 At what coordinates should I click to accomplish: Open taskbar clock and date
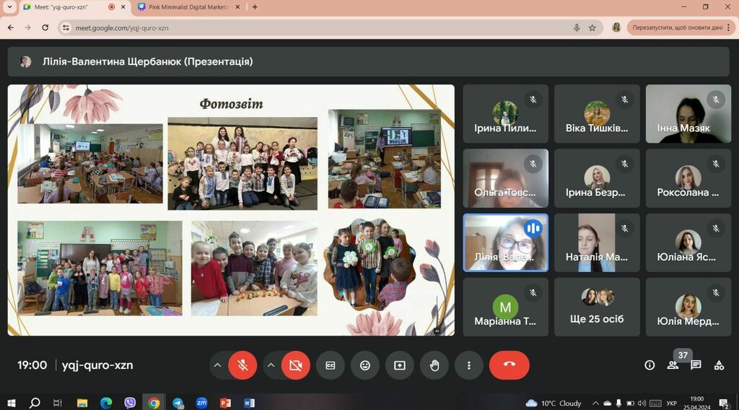point(697,403)
